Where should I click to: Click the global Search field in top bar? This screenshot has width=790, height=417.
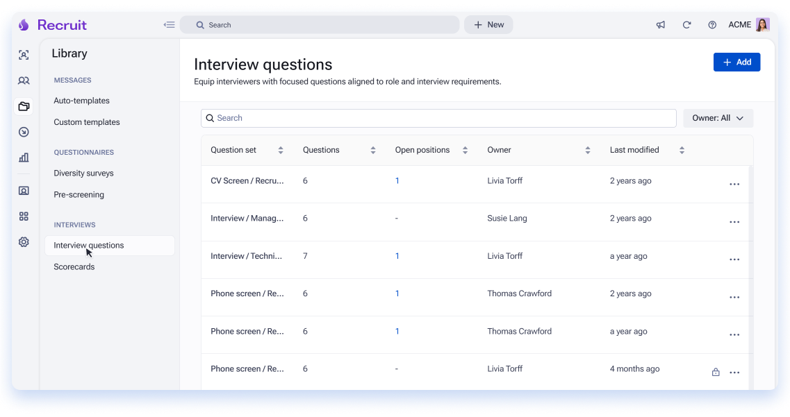point(320,25)
